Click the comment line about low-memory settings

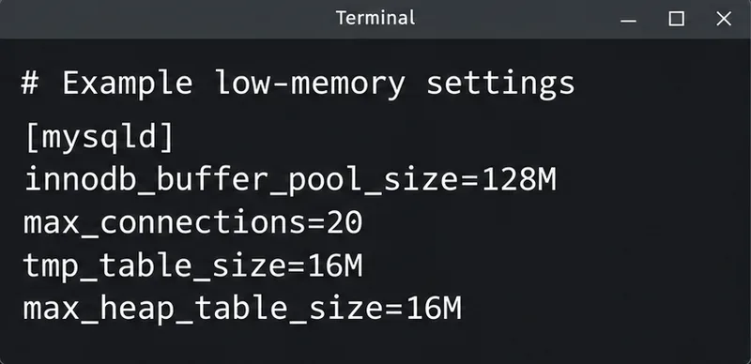298,83
